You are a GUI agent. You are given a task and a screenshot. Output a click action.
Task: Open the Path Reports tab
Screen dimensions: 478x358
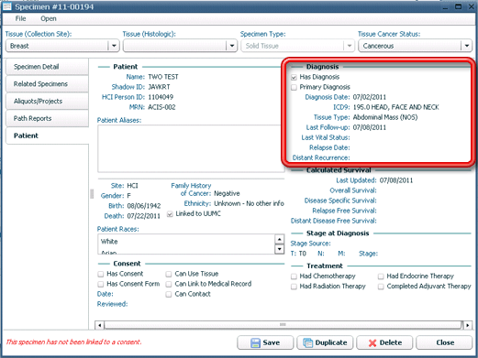(47, 118)
